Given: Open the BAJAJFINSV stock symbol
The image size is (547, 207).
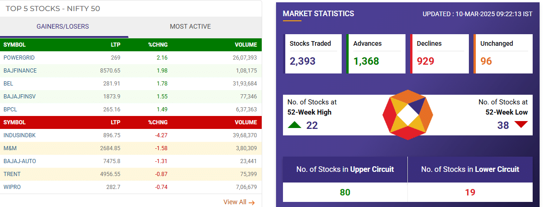Looking at the screenshot, I should 20,96.
